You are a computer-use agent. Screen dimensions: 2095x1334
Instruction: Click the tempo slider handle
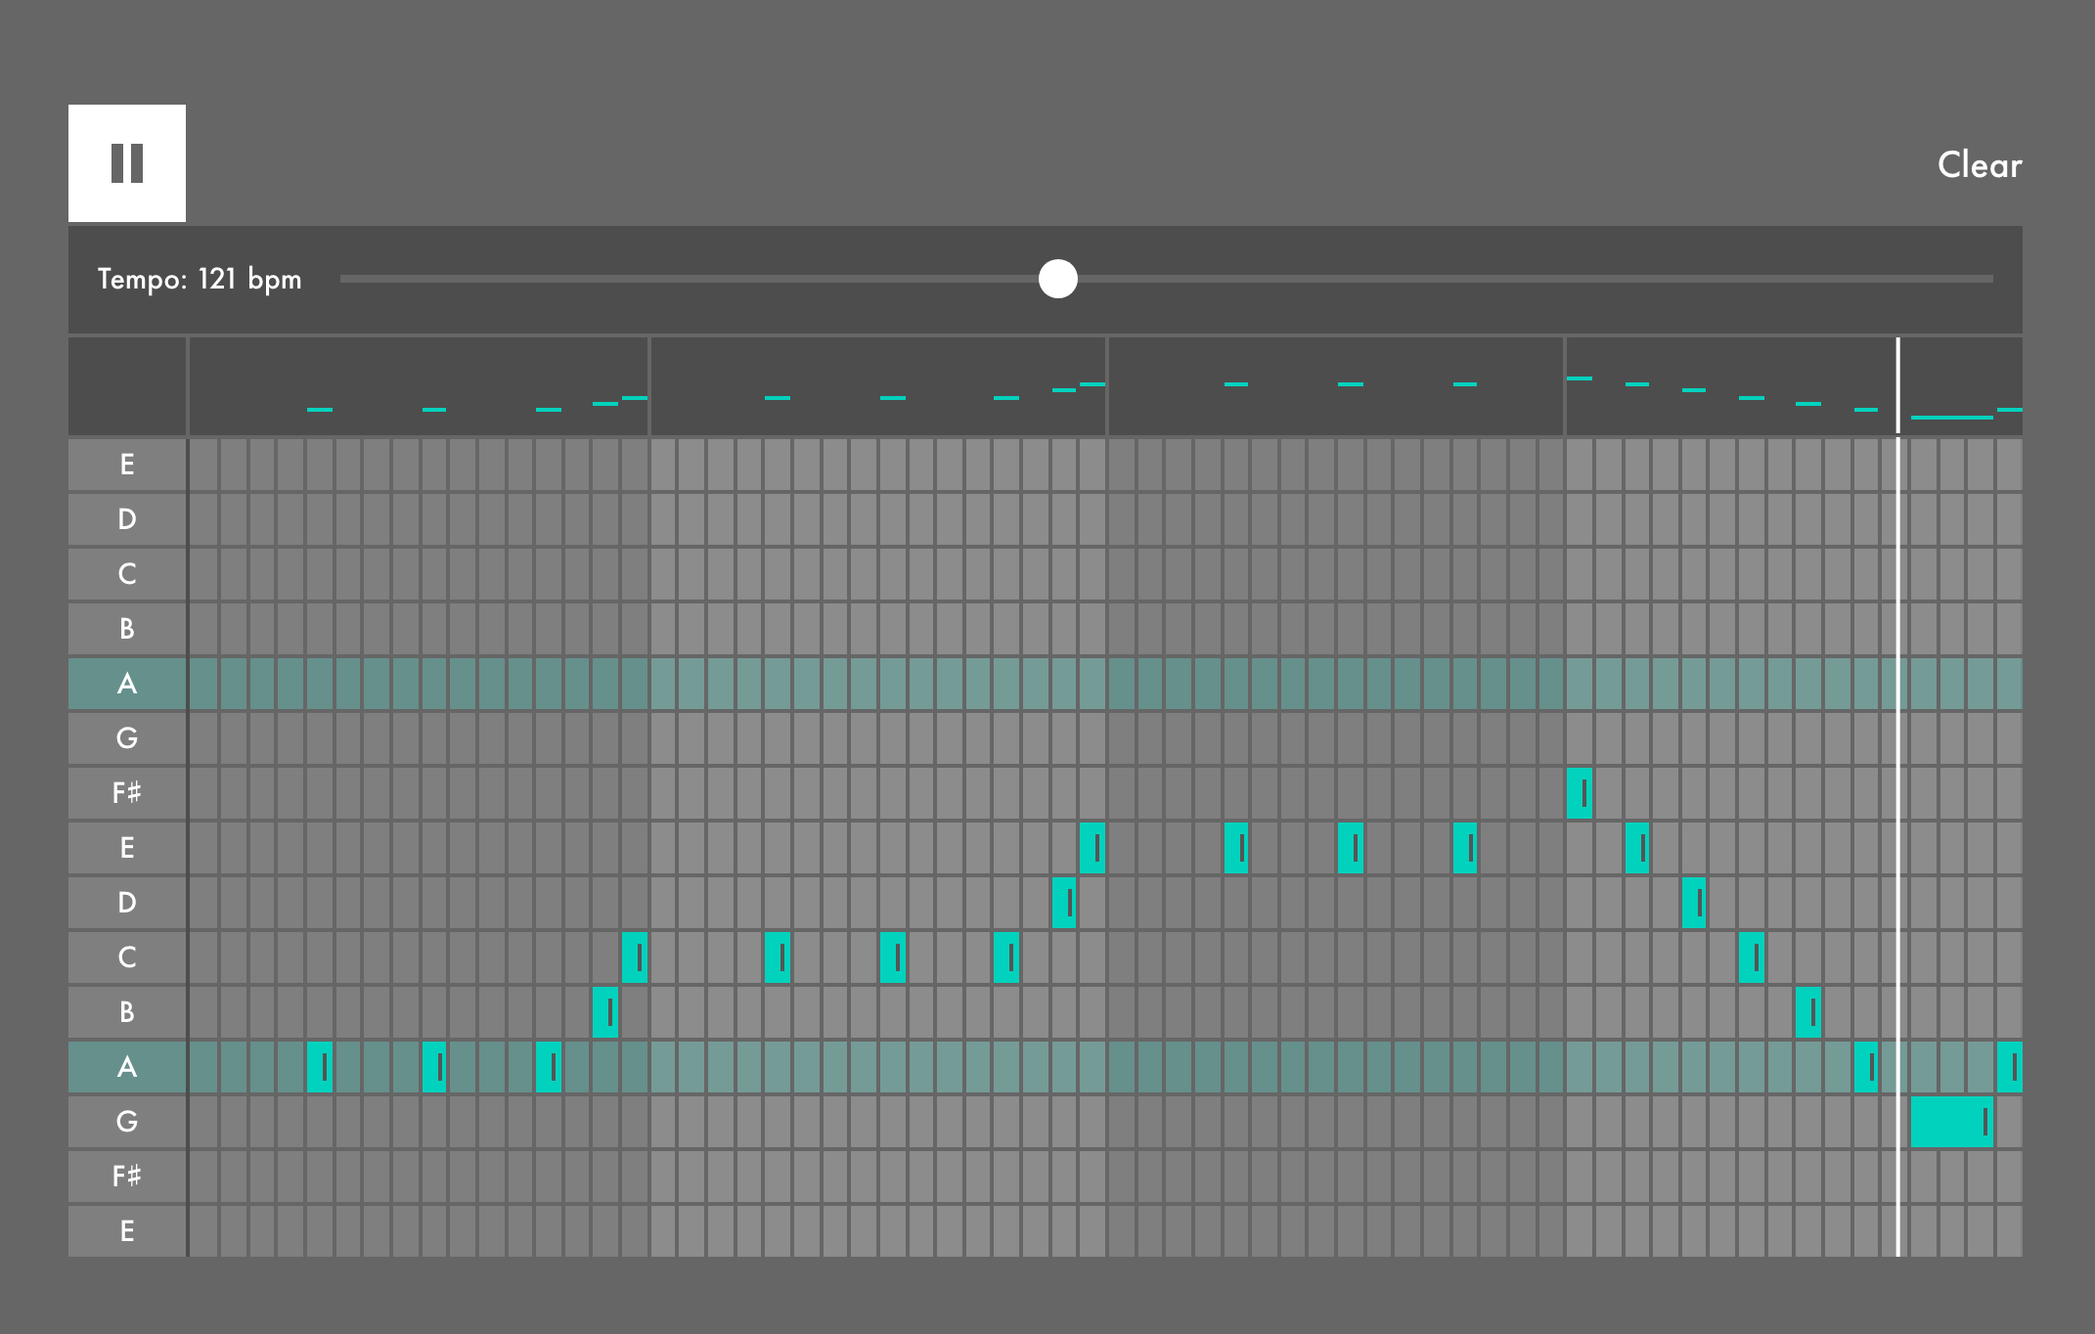point(1057,279)
